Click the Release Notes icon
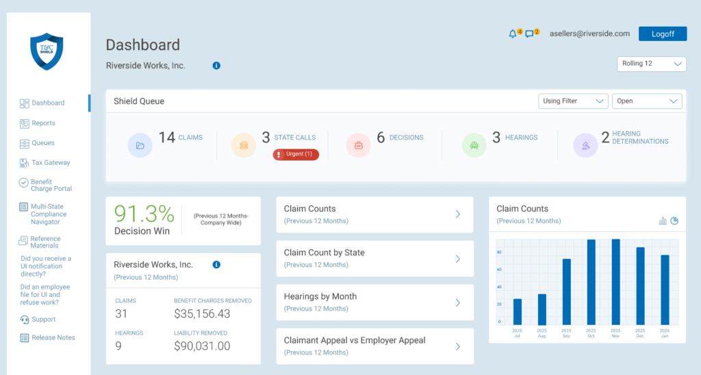This screenshot has height=375, width=701. point(24,338)
